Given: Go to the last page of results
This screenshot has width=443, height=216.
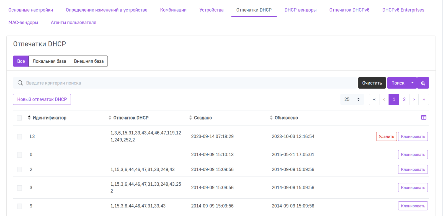Looking at the screenshot, I should (424, 99).
